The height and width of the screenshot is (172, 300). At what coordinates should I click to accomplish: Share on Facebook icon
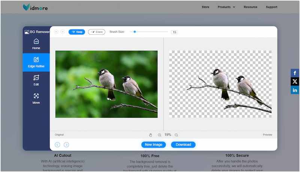[295, 73]
